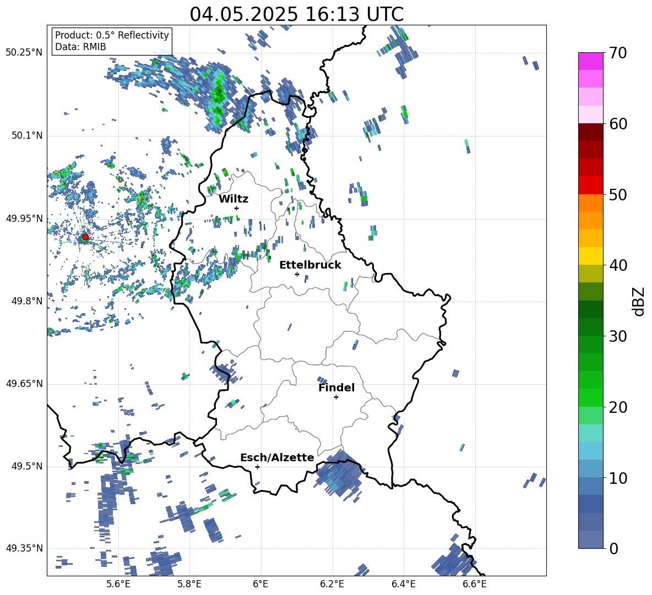Pick the bright green colorbar segment at 20

pos(590,397)
